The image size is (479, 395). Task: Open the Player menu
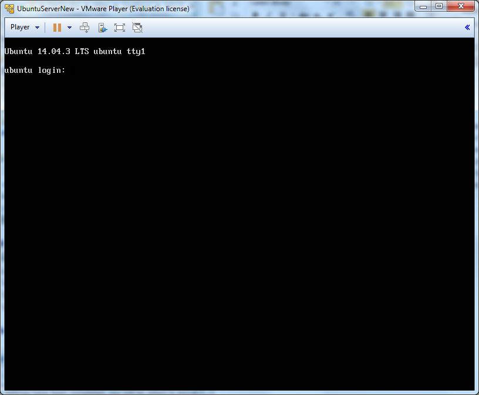tap(20, 27)
